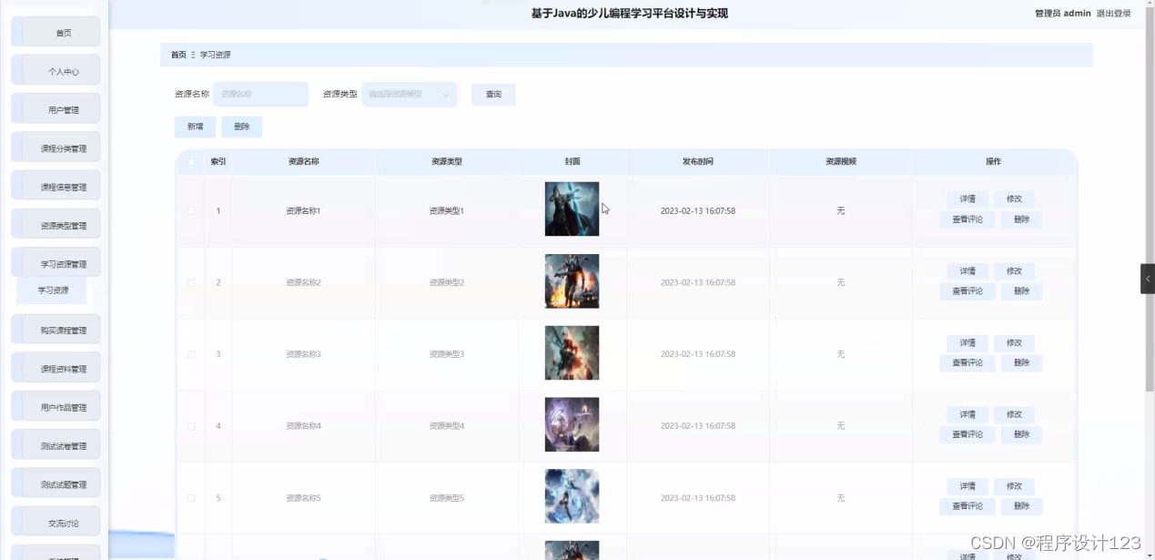Viewport: 1155px width, 560px height.
Task: Click 修改 for 资源名称5
Action: 1014,487
